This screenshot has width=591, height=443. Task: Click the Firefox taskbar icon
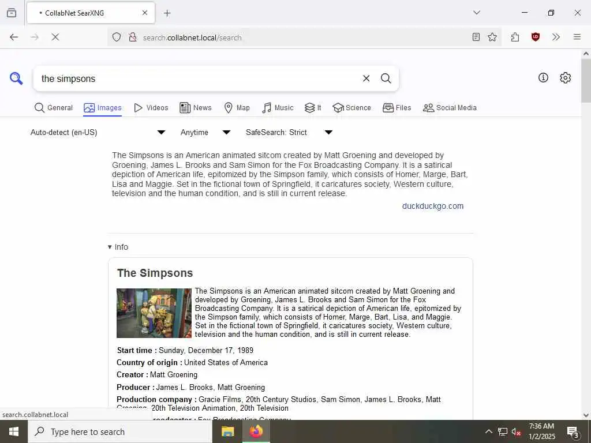coord(256,431)
